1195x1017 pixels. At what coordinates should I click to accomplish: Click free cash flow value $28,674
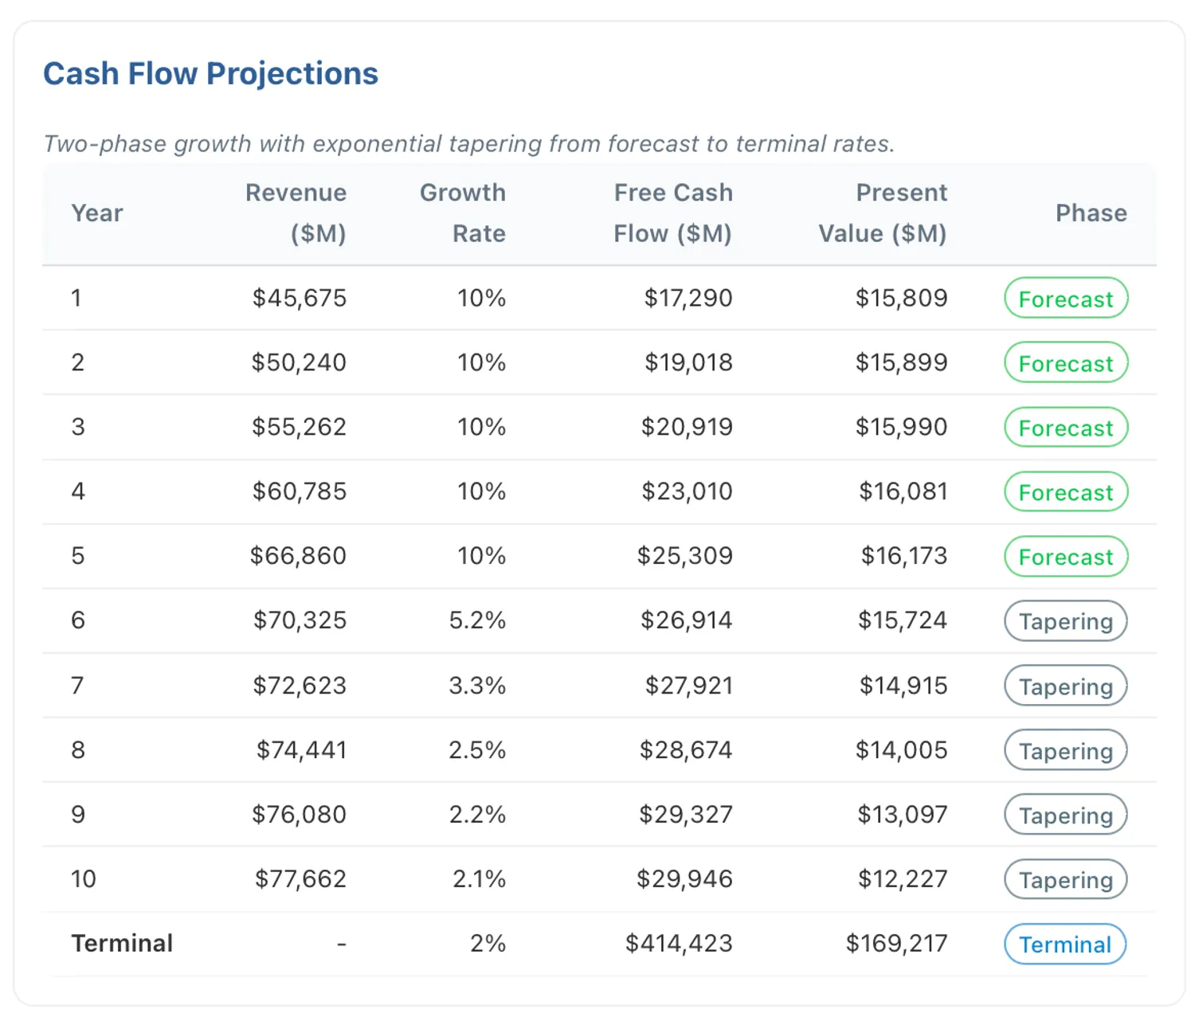[x=686, y=750]
